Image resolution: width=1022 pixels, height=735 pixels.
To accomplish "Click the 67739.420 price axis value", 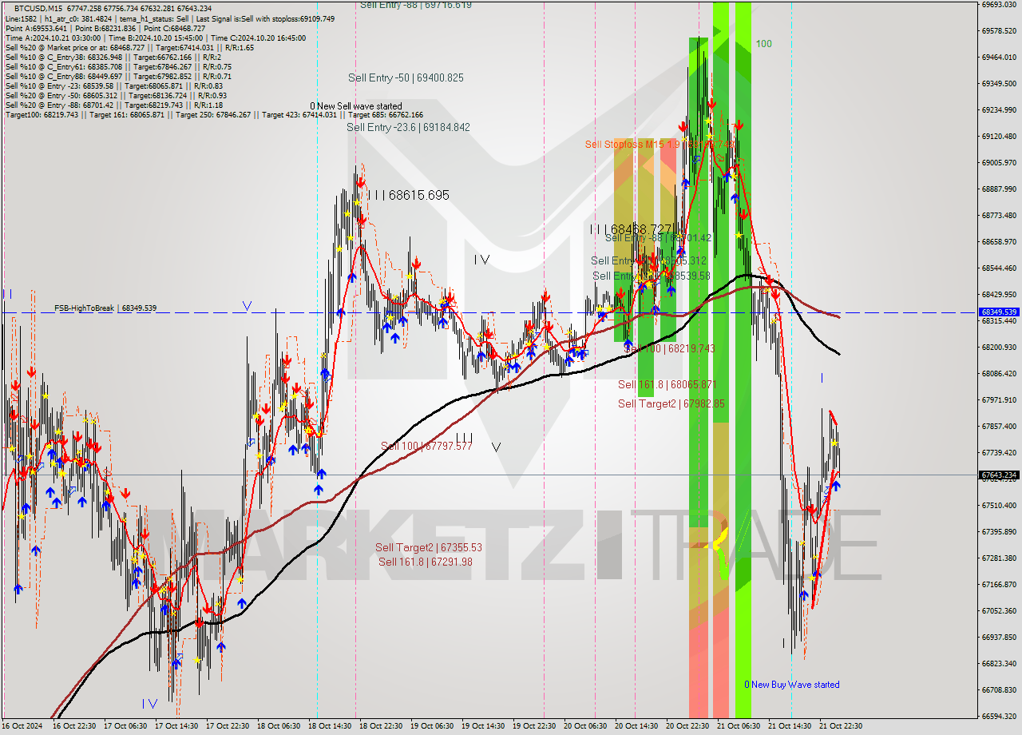I will 1000,453.
